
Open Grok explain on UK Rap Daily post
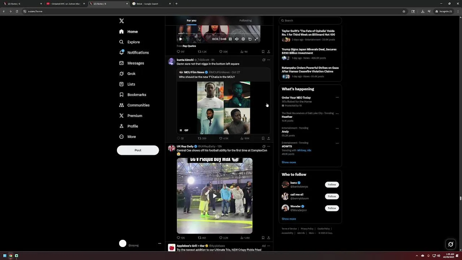tap(264, 147)
